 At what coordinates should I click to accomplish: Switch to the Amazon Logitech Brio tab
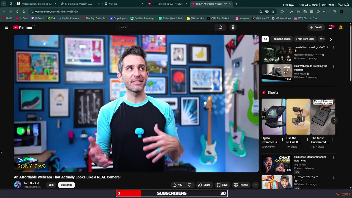coord(37,4)
